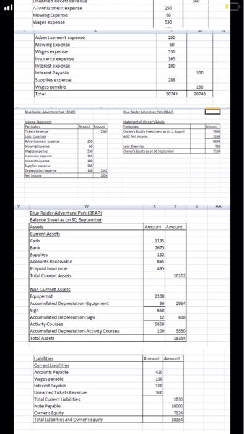Click the Current Assets heading

point(45,234)
